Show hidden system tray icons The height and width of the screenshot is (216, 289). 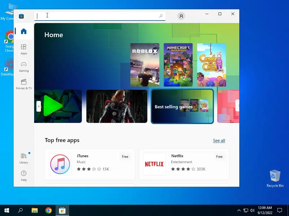click(239, 210)
